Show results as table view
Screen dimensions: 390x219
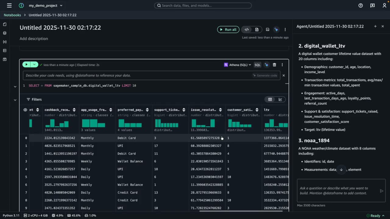(270, 99)
